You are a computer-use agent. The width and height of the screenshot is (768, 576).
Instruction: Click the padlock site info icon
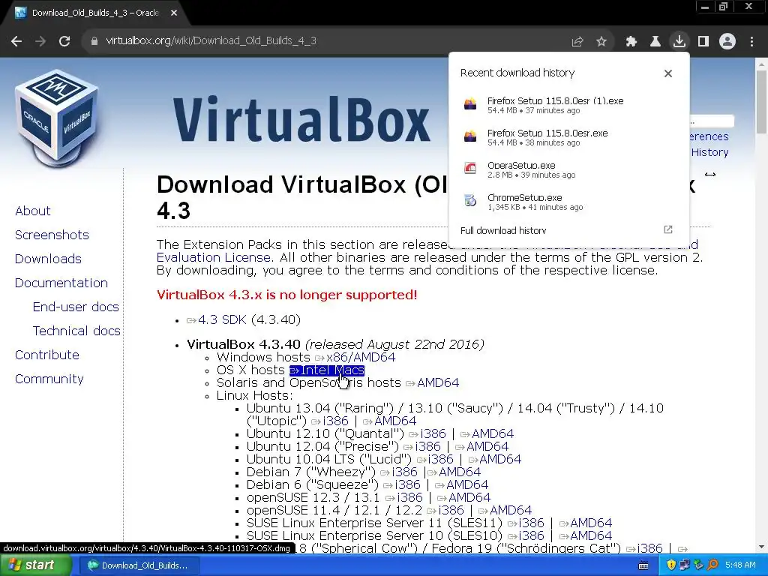click(x=94, y=41)
